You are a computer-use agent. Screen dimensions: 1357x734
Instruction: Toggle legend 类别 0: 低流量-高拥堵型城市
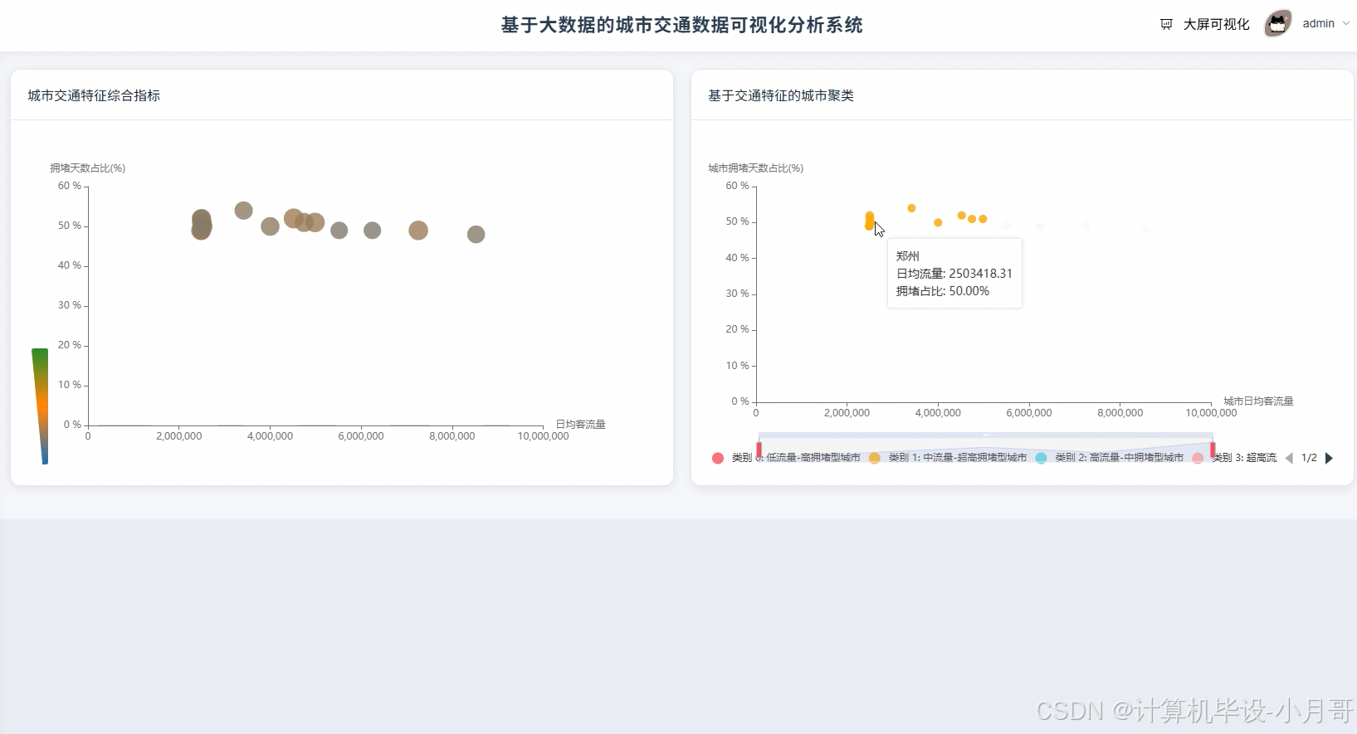[787, 458]
